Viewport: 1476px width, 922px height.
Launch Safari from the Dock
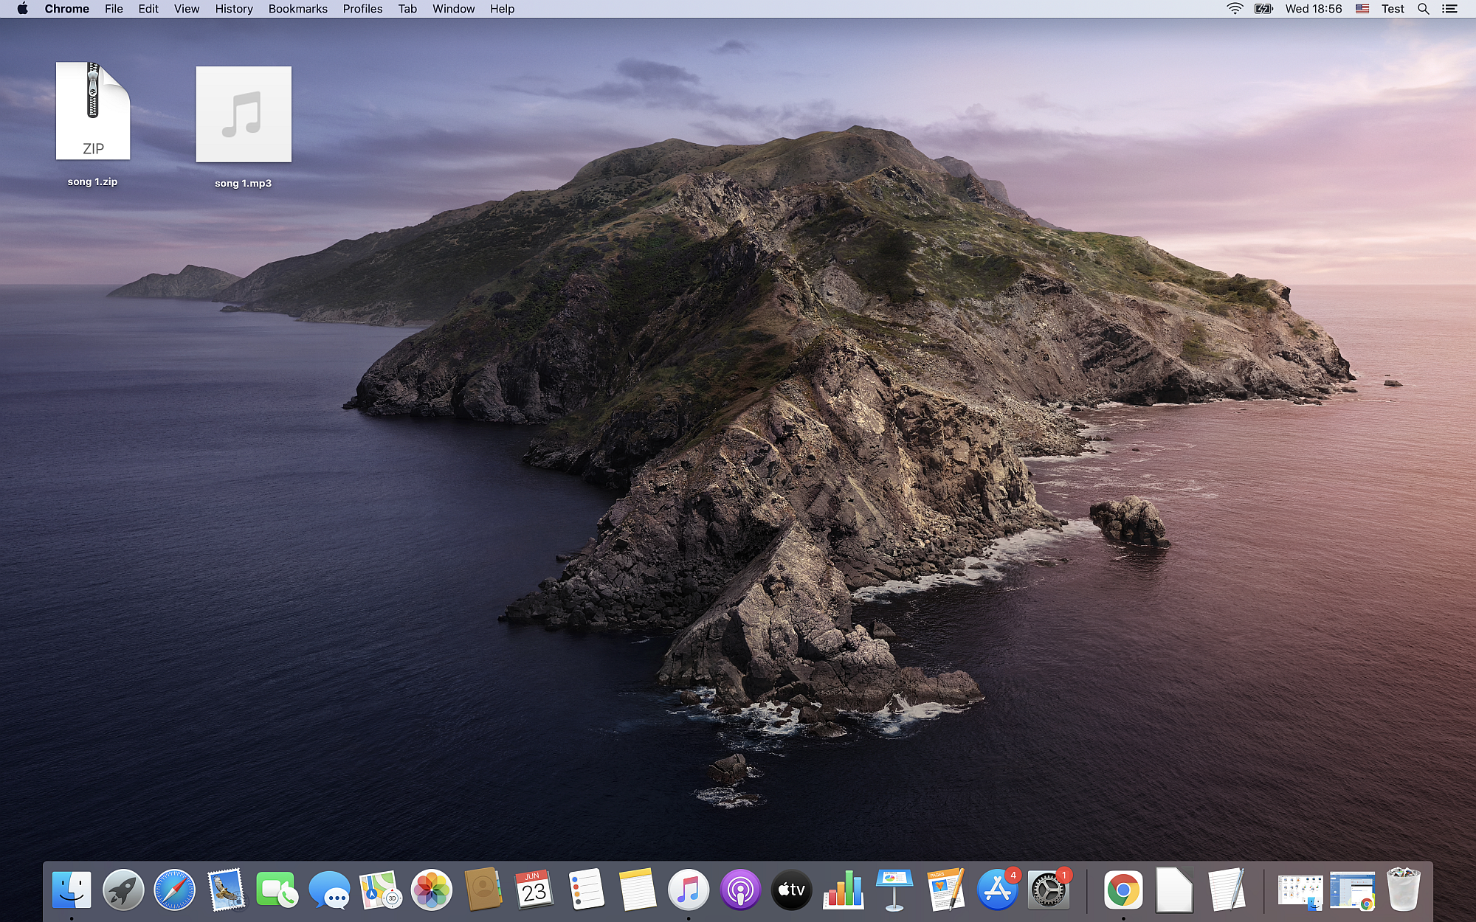174,890
